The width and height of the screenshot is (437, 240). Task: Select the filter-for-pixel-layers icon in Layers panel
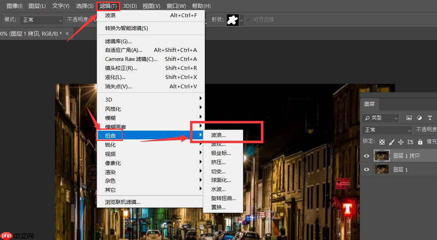pyautogui.click(x=409, y=118)
